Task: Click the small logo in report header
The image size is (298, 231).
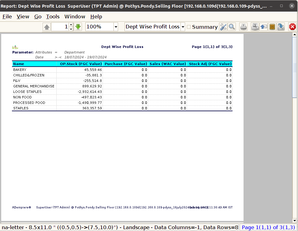Action: click(x=15, y=47)
